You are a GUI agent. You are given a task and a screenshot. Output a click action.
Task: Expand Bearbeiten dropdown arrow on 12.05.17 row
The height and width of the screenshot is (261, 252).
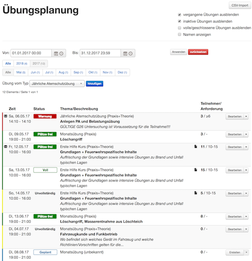point(246,147)
